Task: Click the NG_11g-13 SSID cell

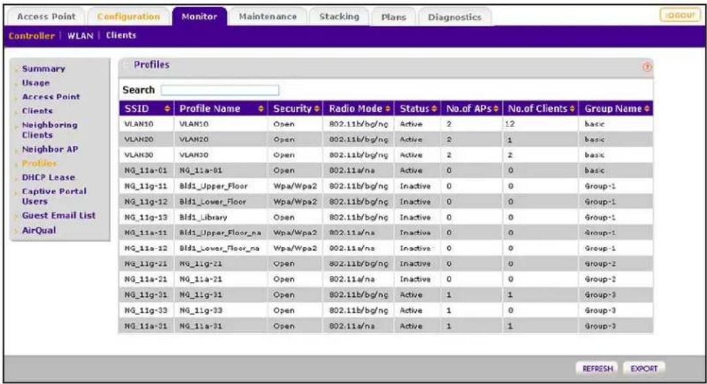Action: pos(146,217)
